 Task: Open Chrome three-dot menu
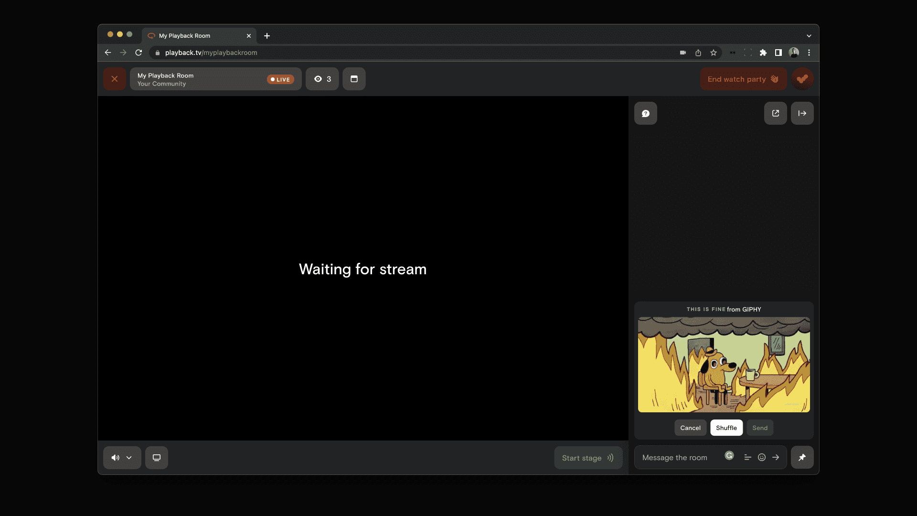[x=809, y=53]
